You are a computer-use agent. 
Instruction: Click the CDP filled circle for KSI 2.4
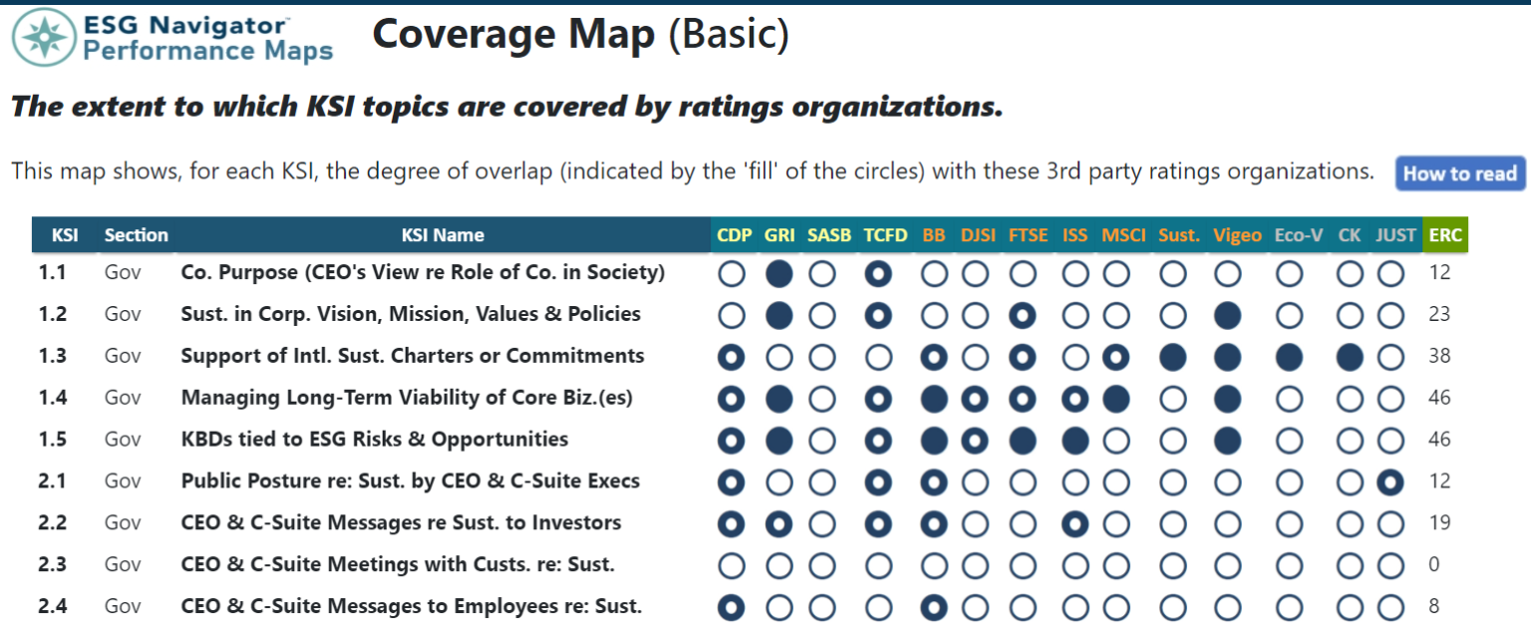[x=731, y=606]
